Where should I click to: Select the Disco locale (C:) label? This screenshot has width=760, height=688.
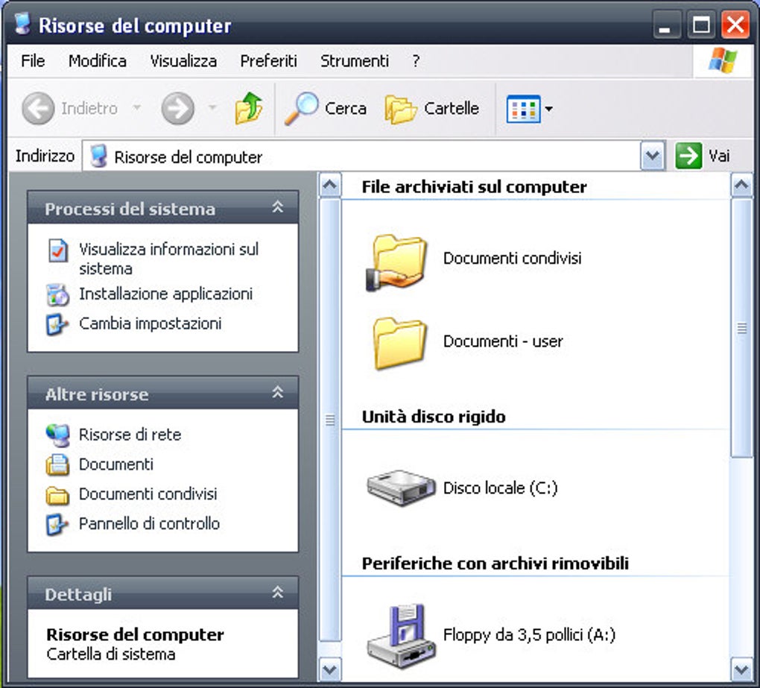click(500, 487)
